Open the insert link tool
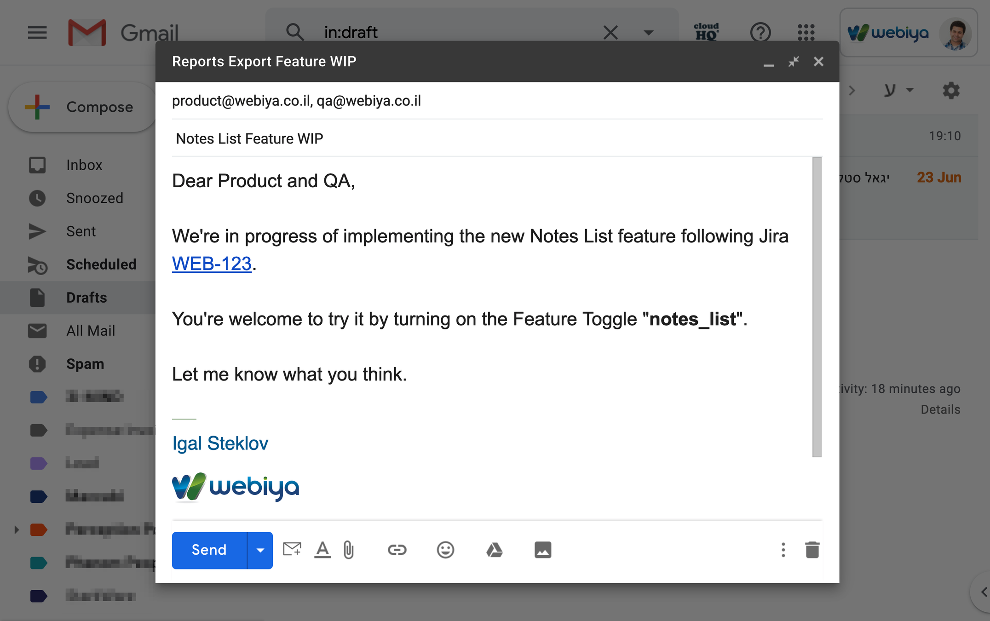This screenshot has width=990, height=621. pos(397,550)
